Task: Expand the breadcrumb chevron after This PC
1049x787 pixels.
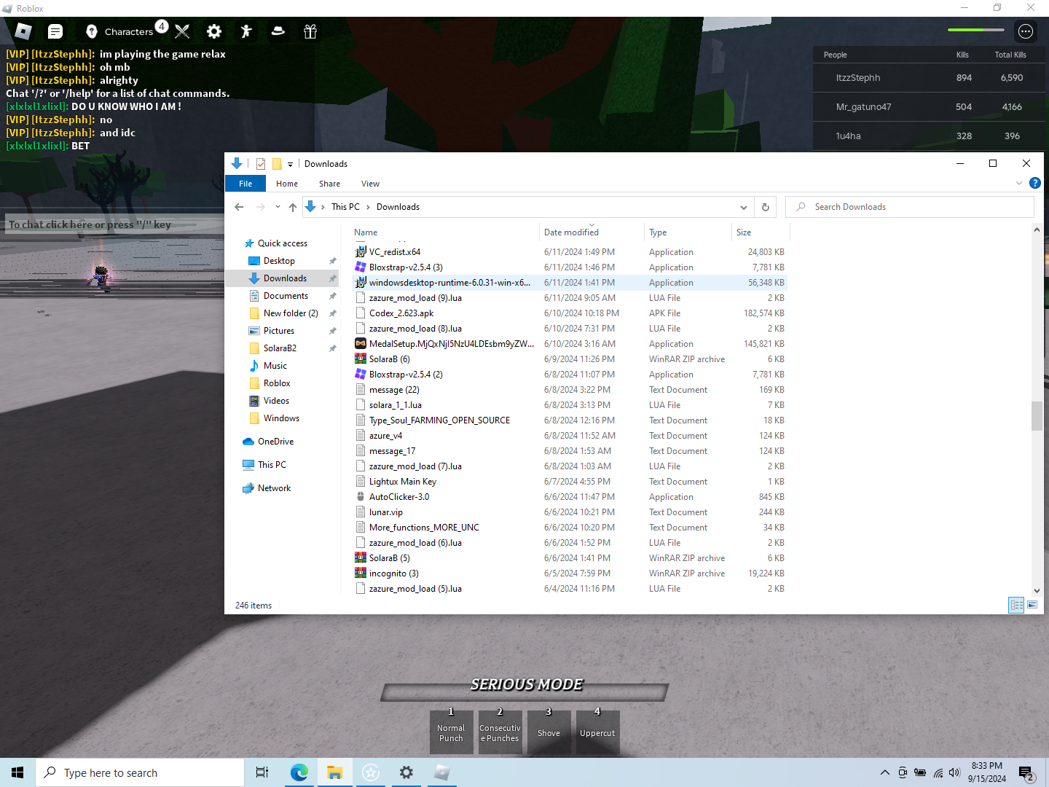Action: [x=368, y=207]
